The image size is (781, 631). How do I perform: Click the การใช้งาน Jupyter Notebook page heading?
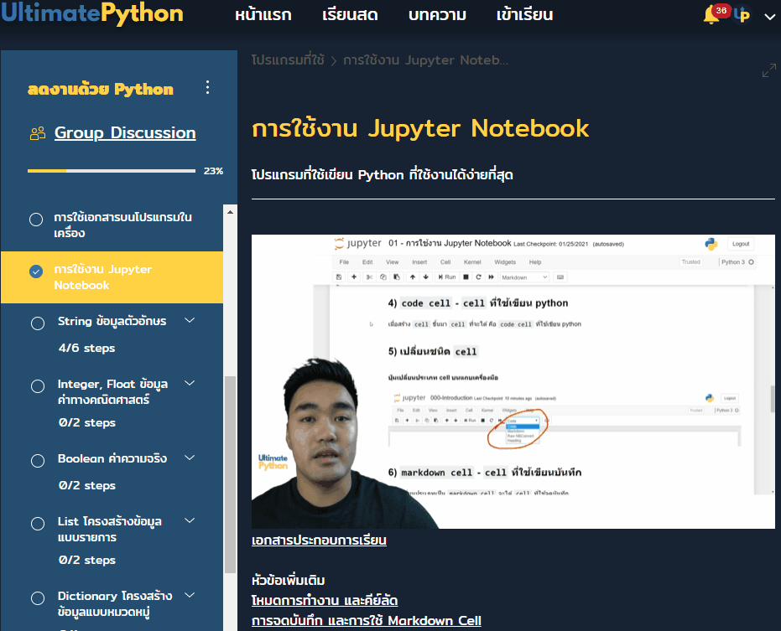[x=420, y=128]
